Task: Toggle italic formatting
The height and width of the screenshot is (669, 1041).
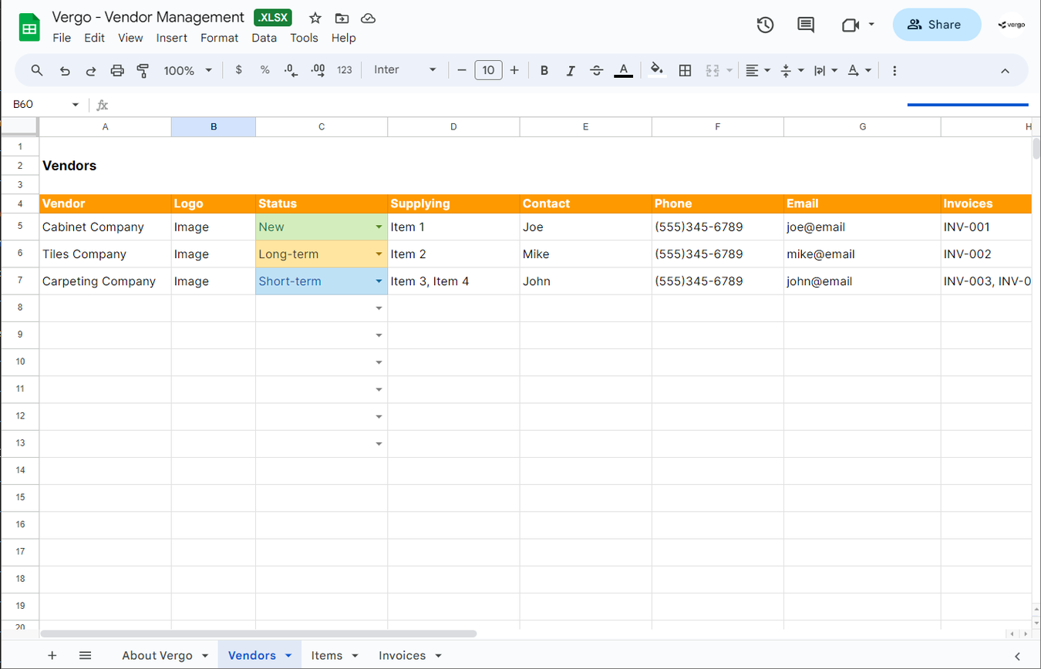Action: 571,70
